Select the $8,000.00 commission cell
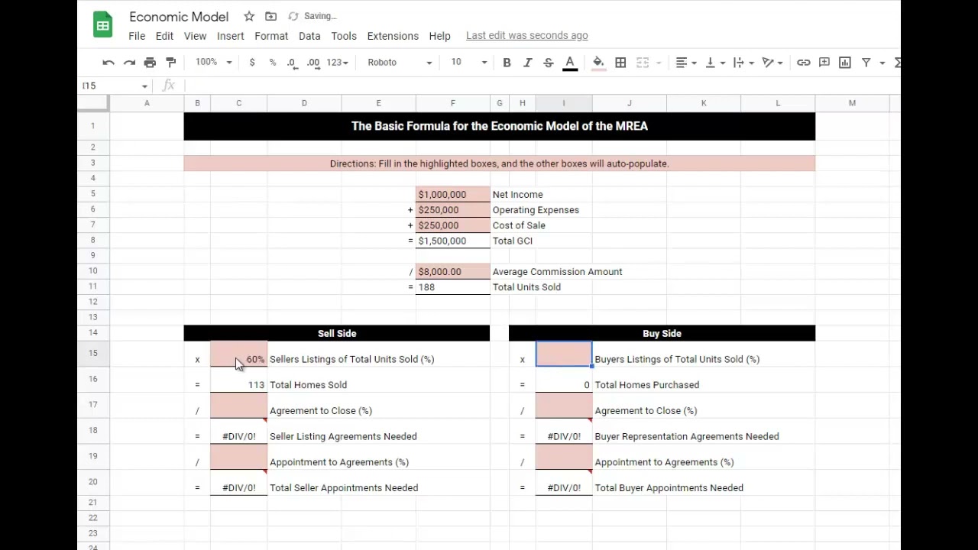 [452, 272]
